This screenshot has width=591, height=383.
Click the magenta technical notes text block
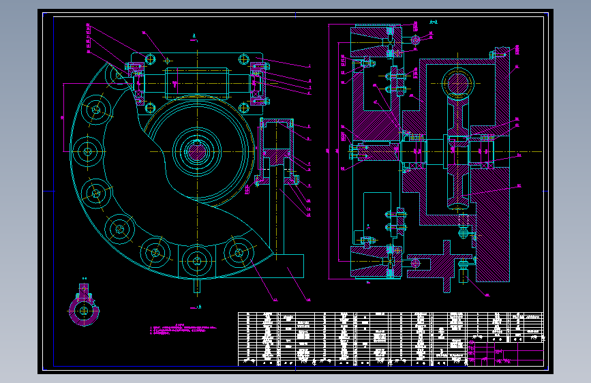[x=183, y=329]
